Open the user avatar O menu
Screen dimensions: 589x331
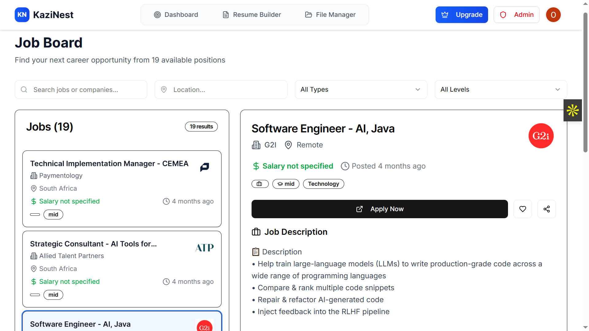(553, 15)
